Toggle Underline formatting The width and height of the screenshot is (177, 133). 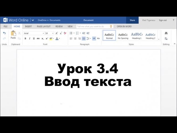(x=34, y=38)
